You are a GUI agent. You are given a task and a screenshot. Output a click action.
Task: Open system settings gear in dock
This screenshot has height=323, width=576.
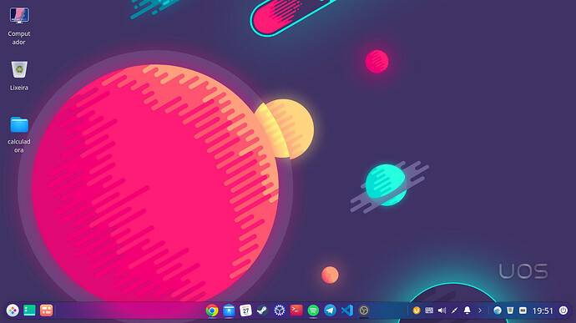[x=279, y=310]
